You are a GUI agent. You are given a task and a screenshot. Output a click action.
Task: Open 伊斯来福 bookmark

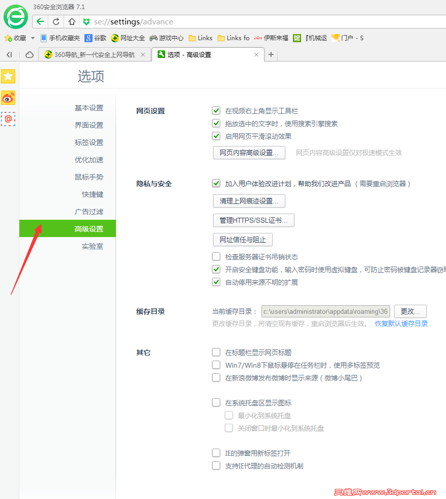point(271,38)
